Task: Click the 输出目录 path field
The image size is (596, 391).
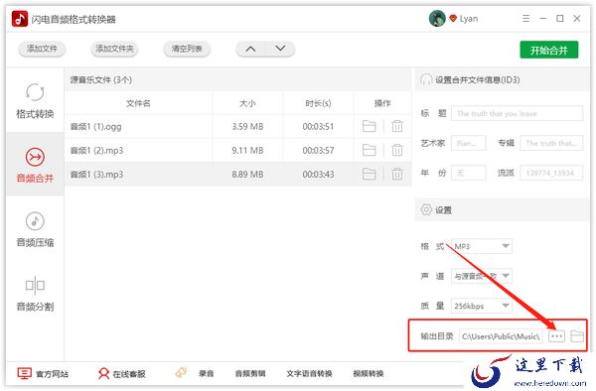Action: (x=501, y=336)
